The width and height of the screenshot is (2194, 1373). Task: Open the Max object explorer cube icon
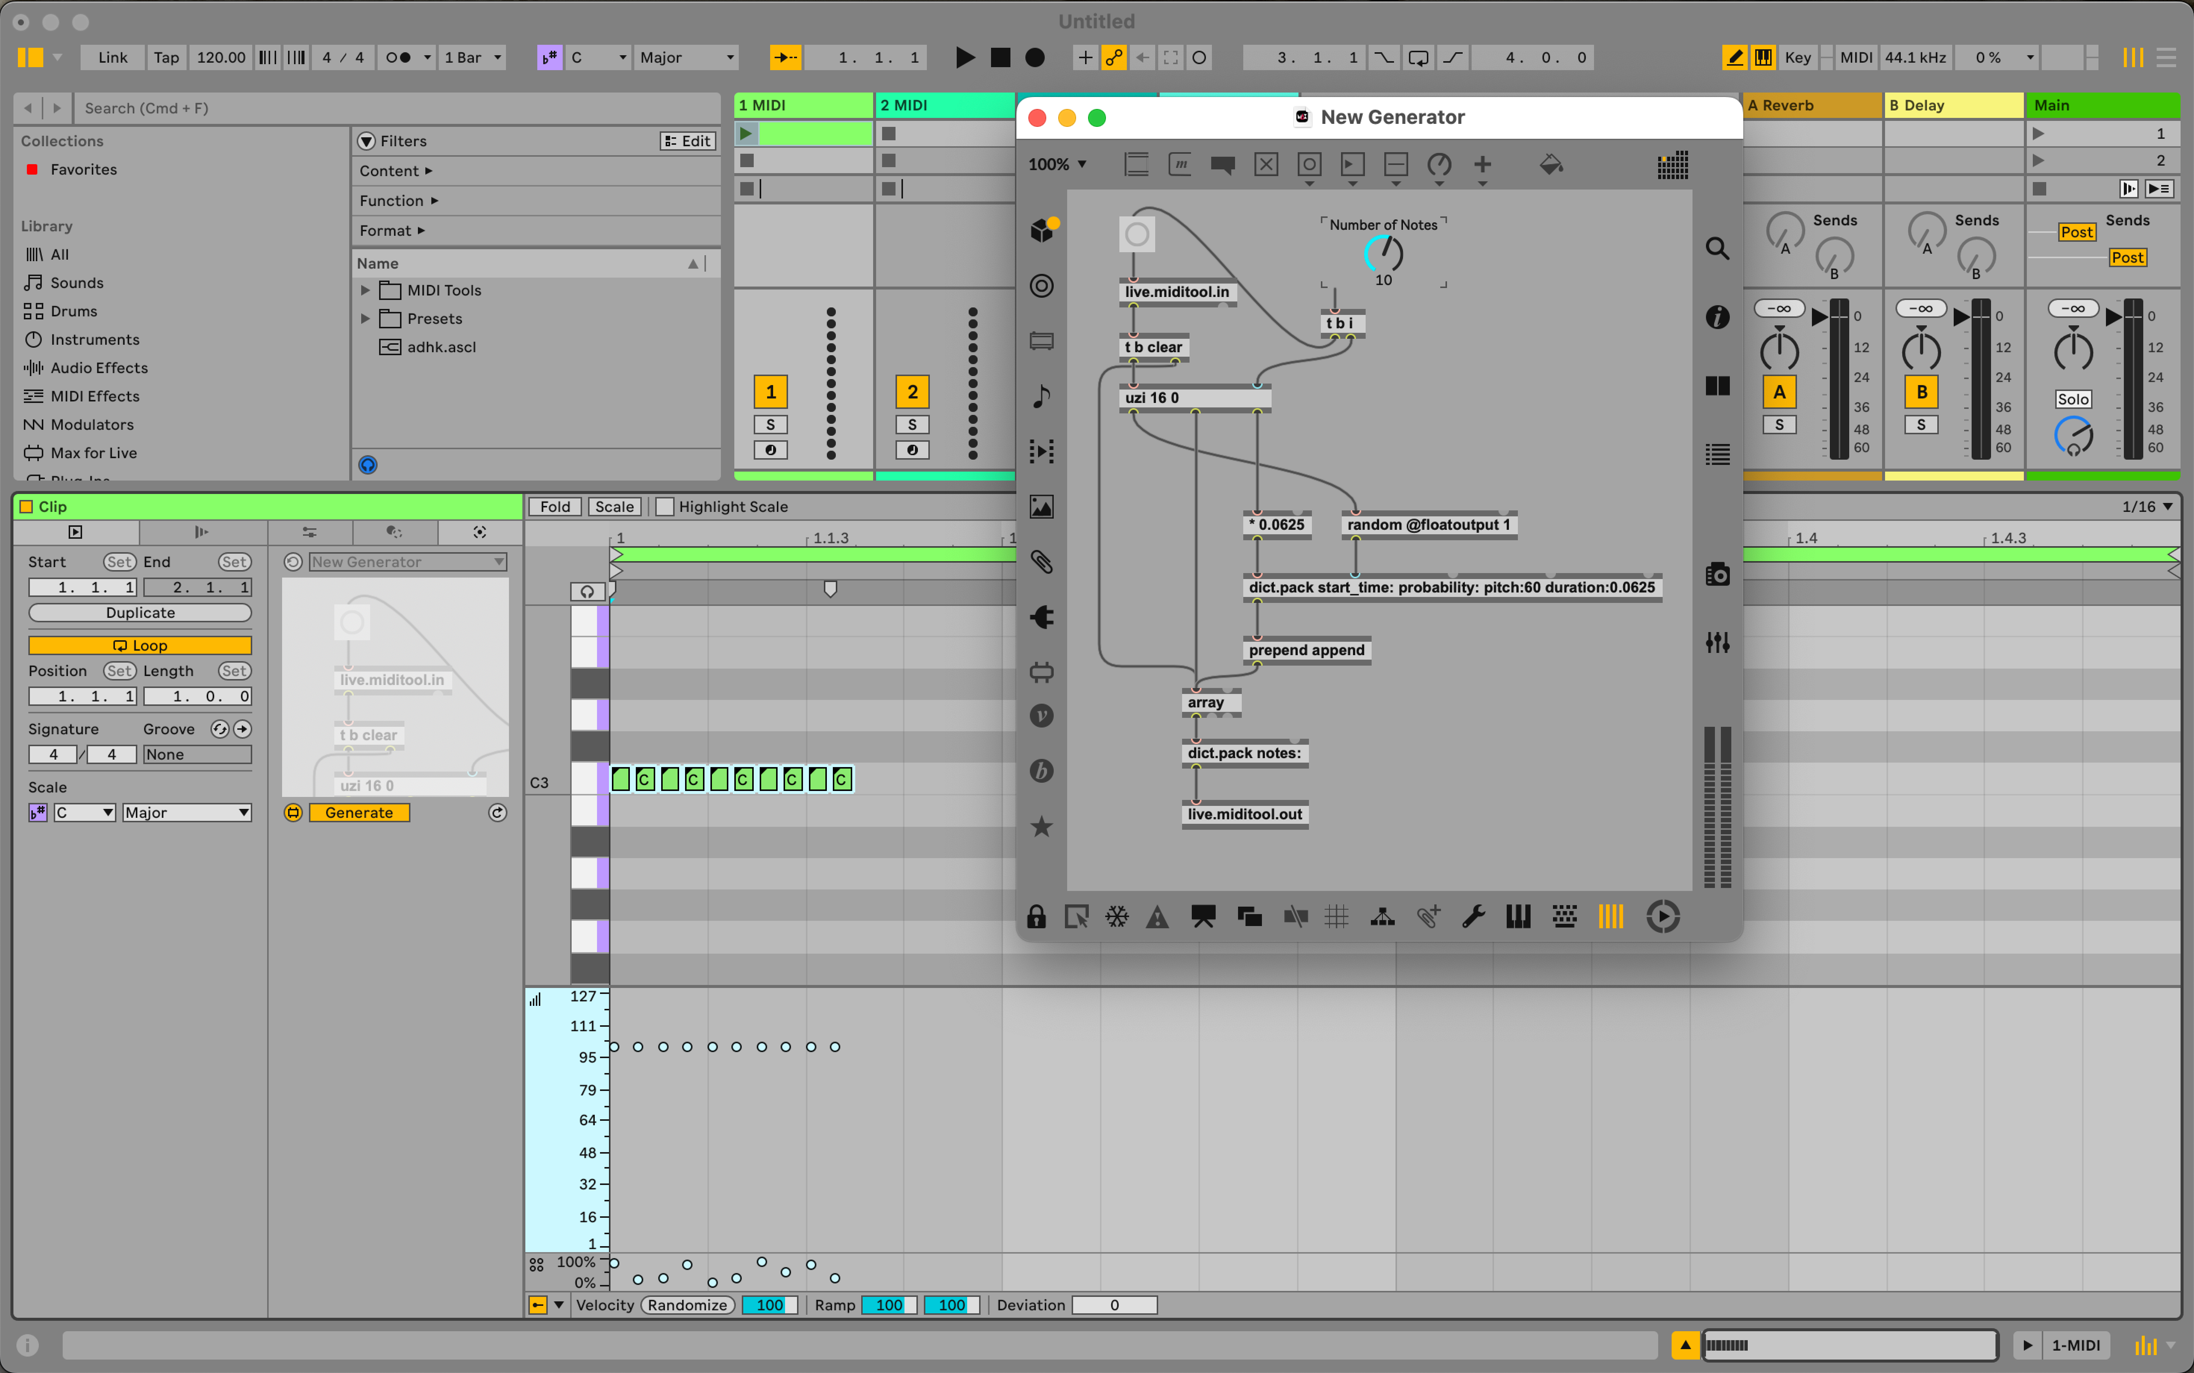pyautogui.click(x=1043, y=230)
